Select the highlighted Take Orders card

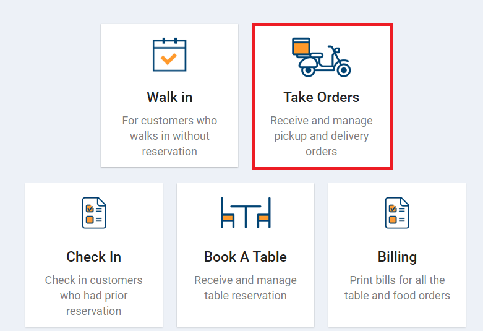[x=322, y=96]
